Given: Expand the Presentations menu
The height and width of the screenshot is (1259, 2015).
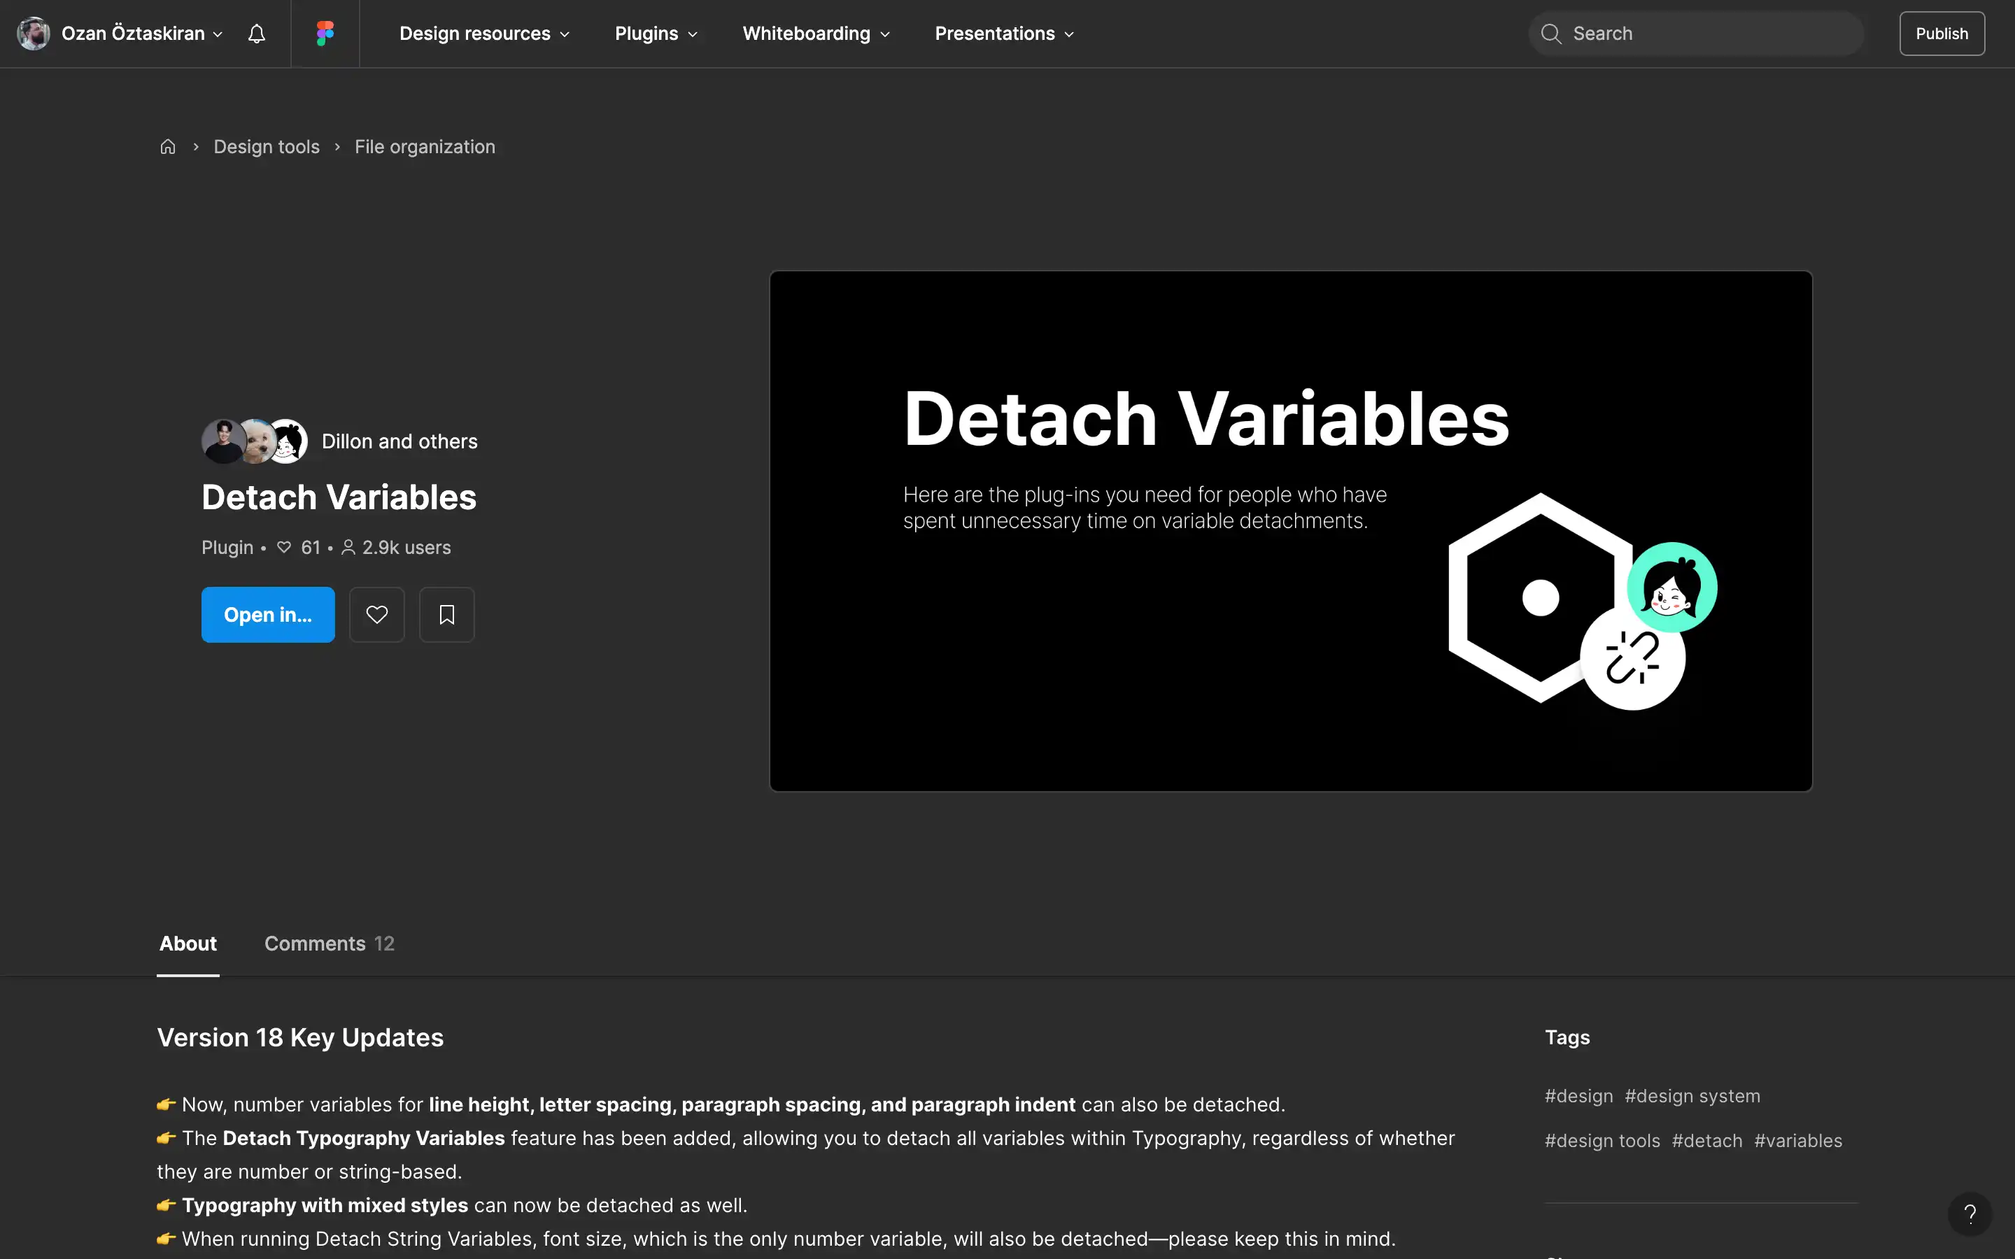Looking at the screenshot, I should [x=1004, y=34].
